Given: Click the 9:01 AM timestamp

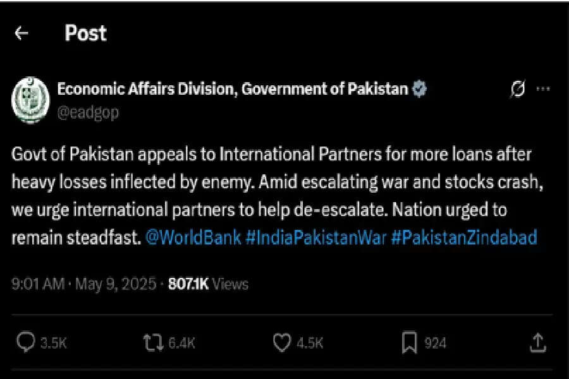Looking at the screenshot, I should click(38, 284).
